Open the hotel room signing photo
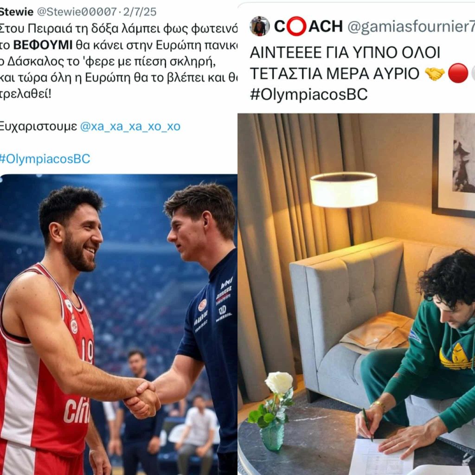Viewport: 475px width, 475px height. click(x=356, y=294)
